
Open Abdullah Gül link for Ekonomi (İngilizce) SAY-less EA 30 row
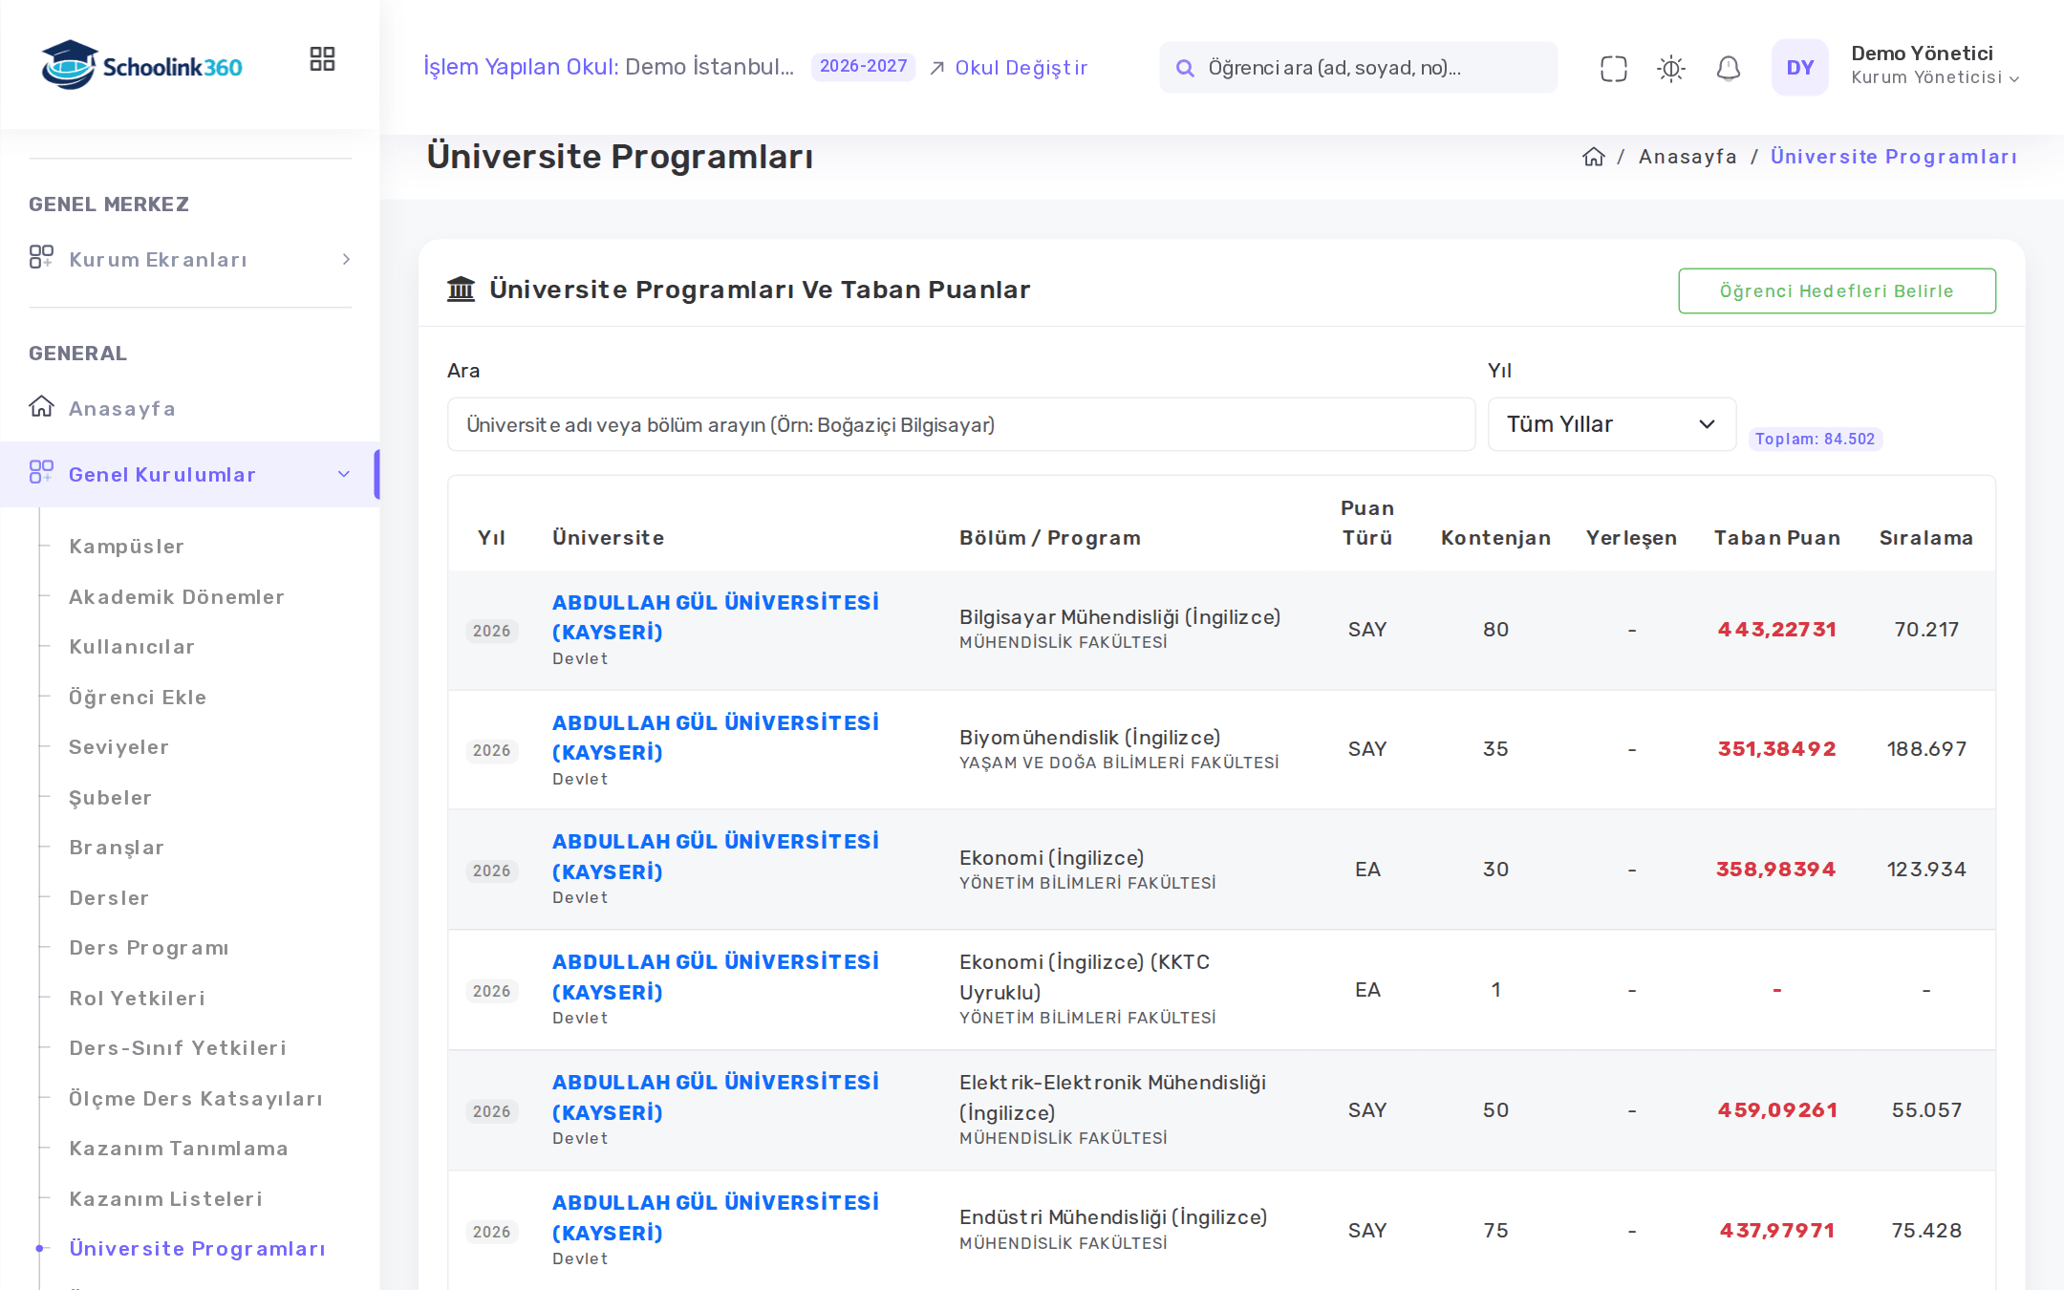[x=715, y=856]
